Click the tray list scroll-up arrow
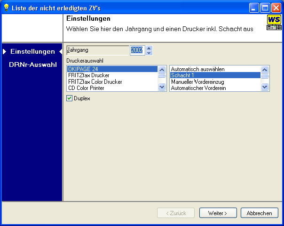The height and width of the screenshot is (226, 284). (x=265, y=70)
